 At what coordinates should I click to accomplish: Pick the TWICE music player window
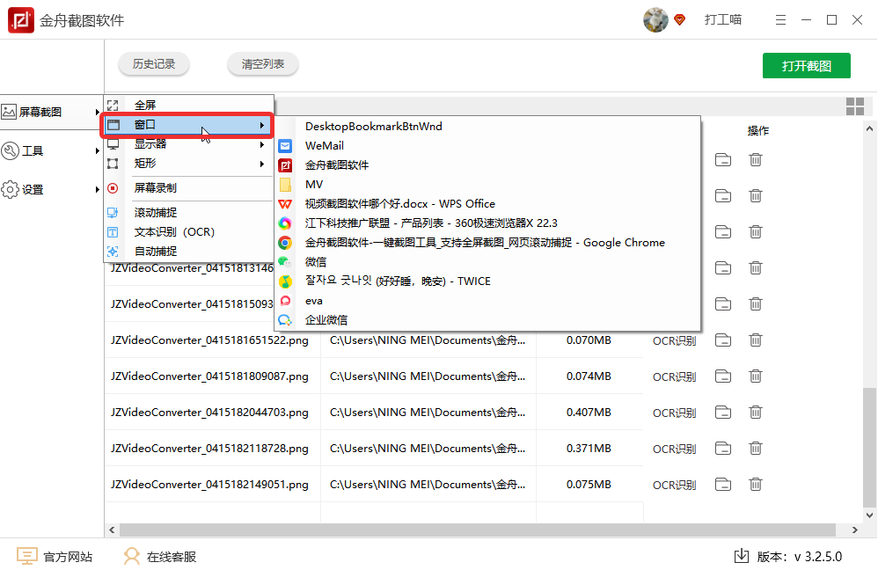(x=487, y=281)
